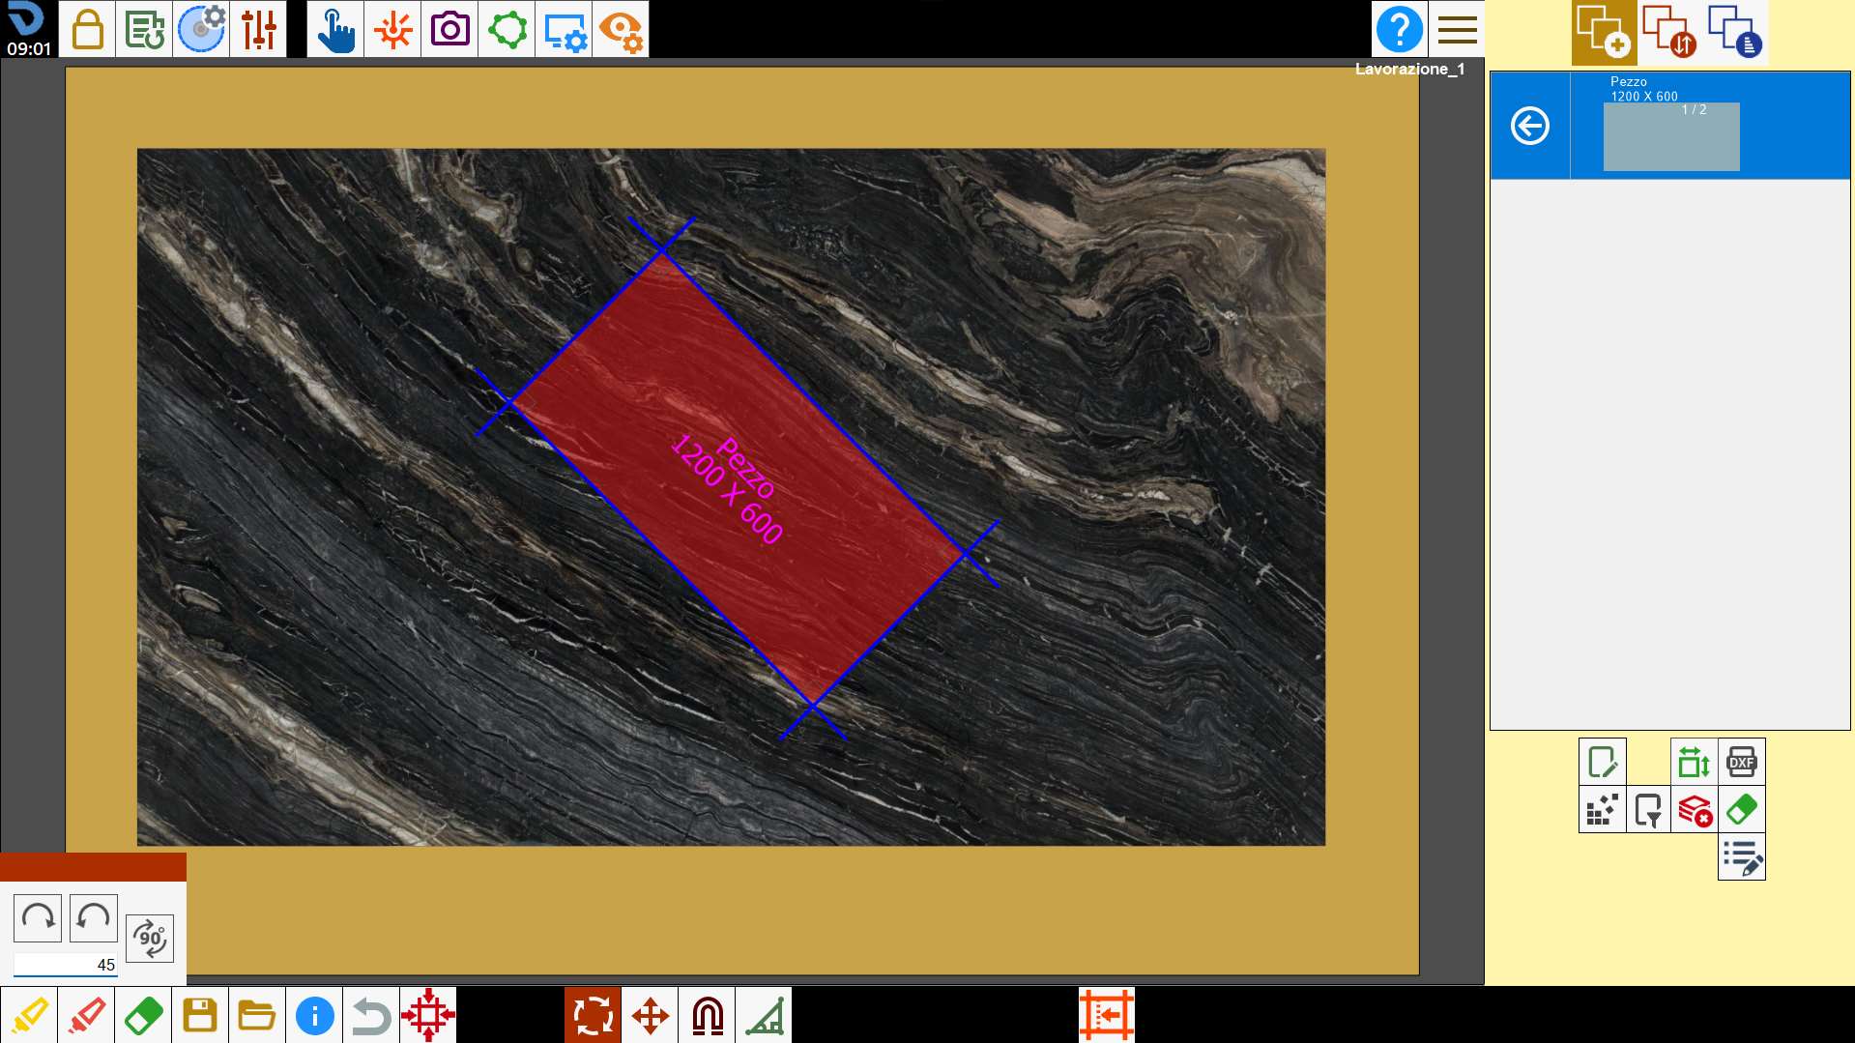The width and height of the screenshot is (1855, 1043).
Task: Save with the floppy disk icon
Action: [200, 1015]
